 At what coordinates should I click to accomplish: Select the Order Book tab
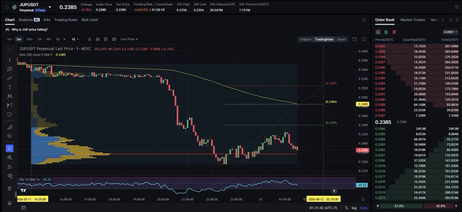(x=385, y=20)
